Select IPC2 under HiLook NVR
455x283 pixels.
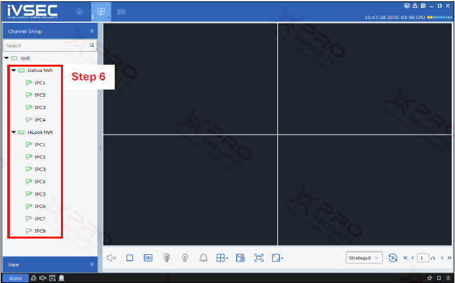pyautogui.click(x=40, y=157)
